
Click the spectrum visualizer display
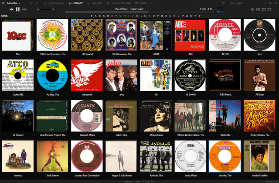coord(220,10)
